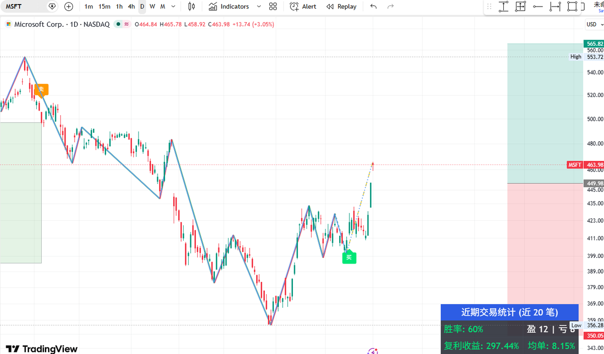Select the rectangle drawing tool
This screenshot has height=354, width=604.
[x=572, y=7]
